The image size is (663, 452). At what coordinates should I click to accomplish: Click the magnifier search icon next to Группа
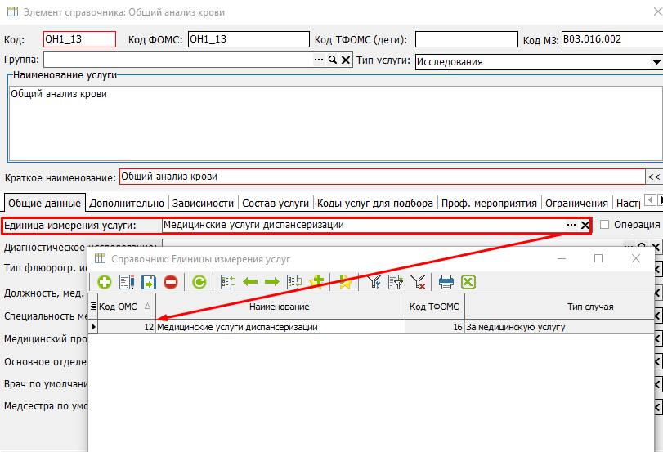333,60
